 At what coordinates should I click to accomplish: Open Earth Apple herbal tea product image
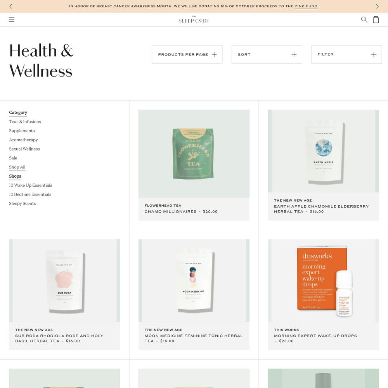(323, 151)
